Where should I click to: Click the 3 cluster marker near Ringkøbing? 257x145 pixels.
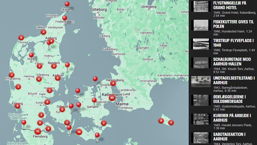pyautogui.click(x=11, y=75)
